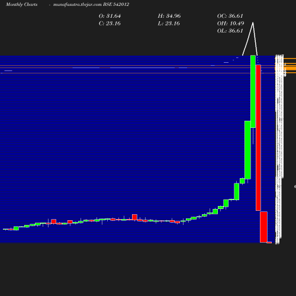Select the close value "C: 23.16"
This screenshot has height=296, width=296.
coord(110,24)
